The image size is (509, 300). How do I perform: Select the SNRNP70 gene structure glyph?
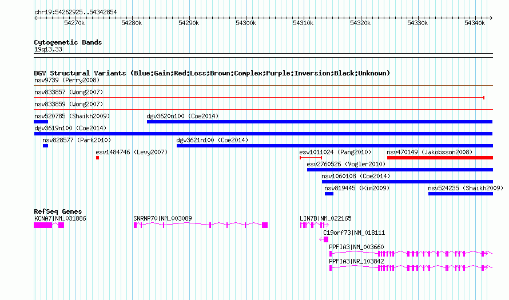201,225
